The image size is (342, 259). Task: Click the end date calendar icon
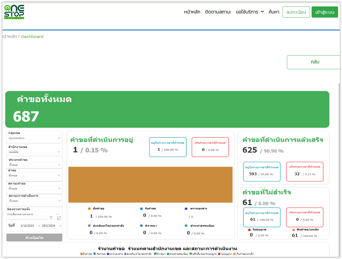click(60, 226)
